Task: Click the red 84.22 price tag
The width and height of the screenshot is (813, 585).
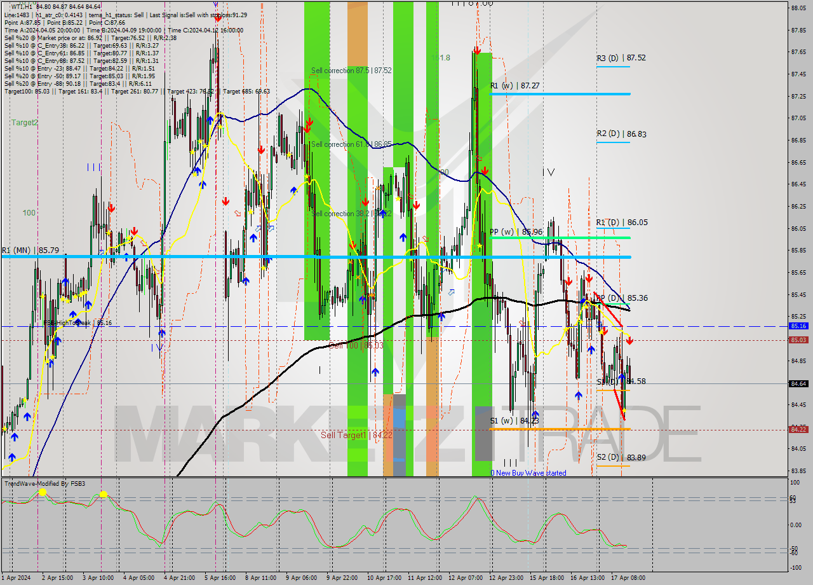Action: coord(798,429)
